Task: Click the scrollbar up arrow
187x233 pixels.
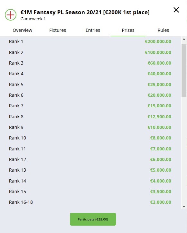Action: pyautogui.click(x=184, y=40)
